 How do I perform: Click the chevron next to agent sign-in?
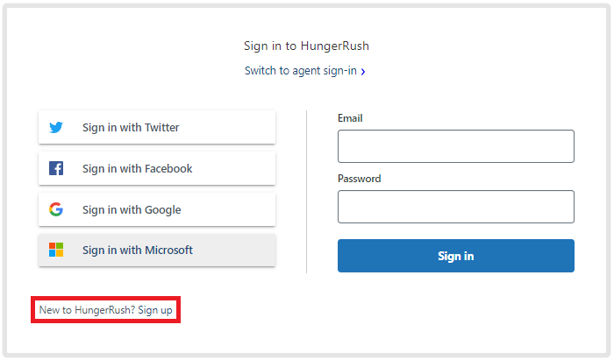tap(363, 72)
